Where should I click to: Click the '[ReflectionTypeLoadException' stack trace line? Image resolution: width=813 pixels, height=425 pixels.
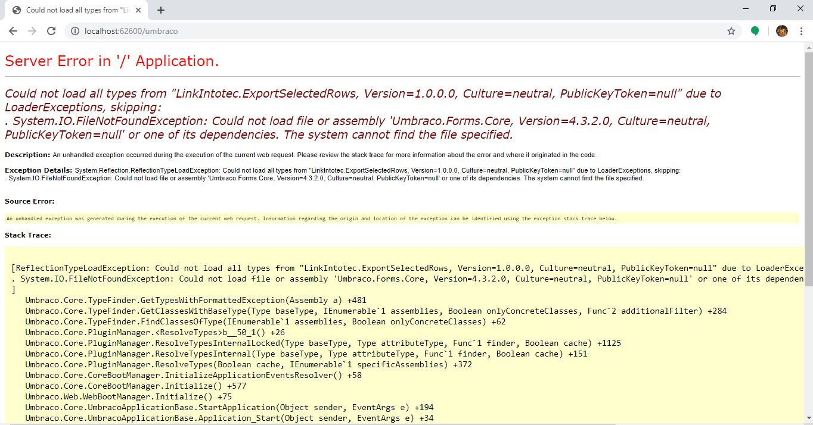click(x=407, y=268)
